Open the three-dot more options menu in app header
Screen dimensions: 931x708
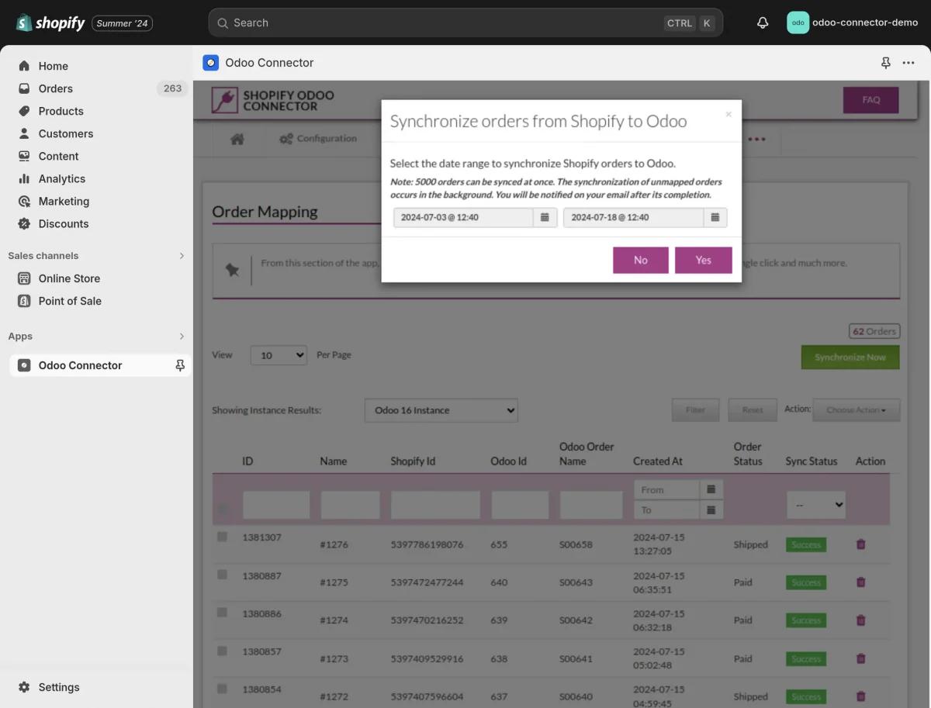(909, 63)
